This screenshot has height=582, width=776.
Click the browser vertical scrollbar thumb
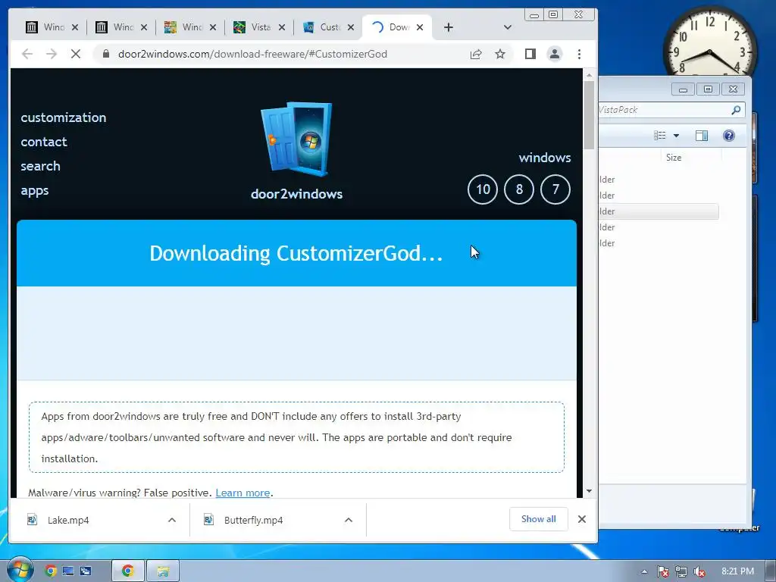coord(589,115)
